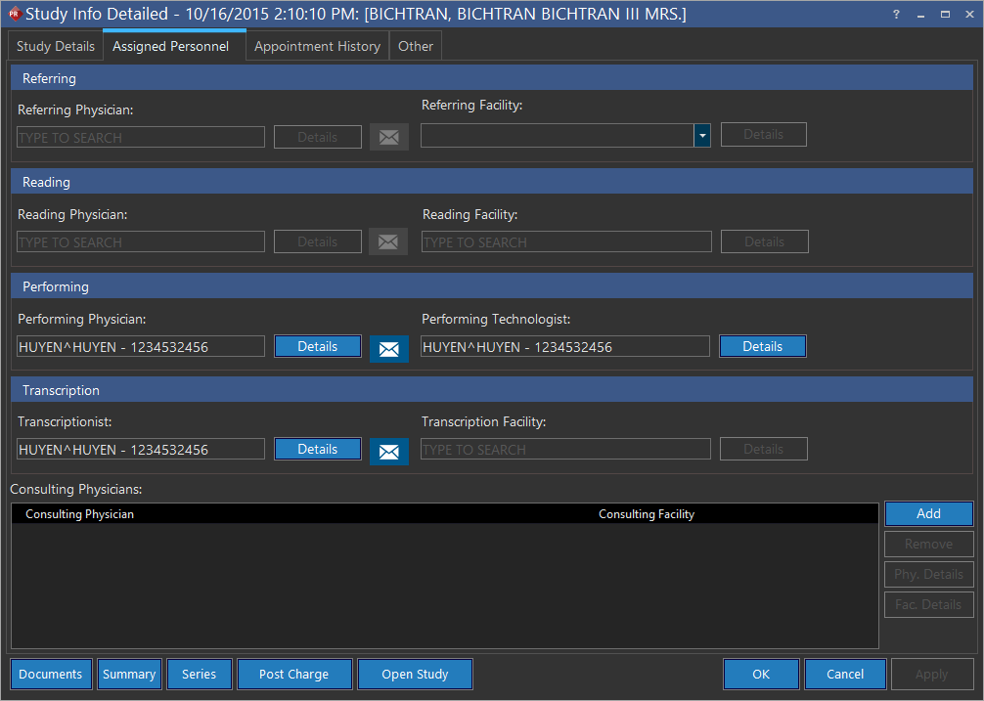Screen dimensions: 984x701
Task: Click the Performing Physician email envelope icon
Action: click(x=388, y=348)
